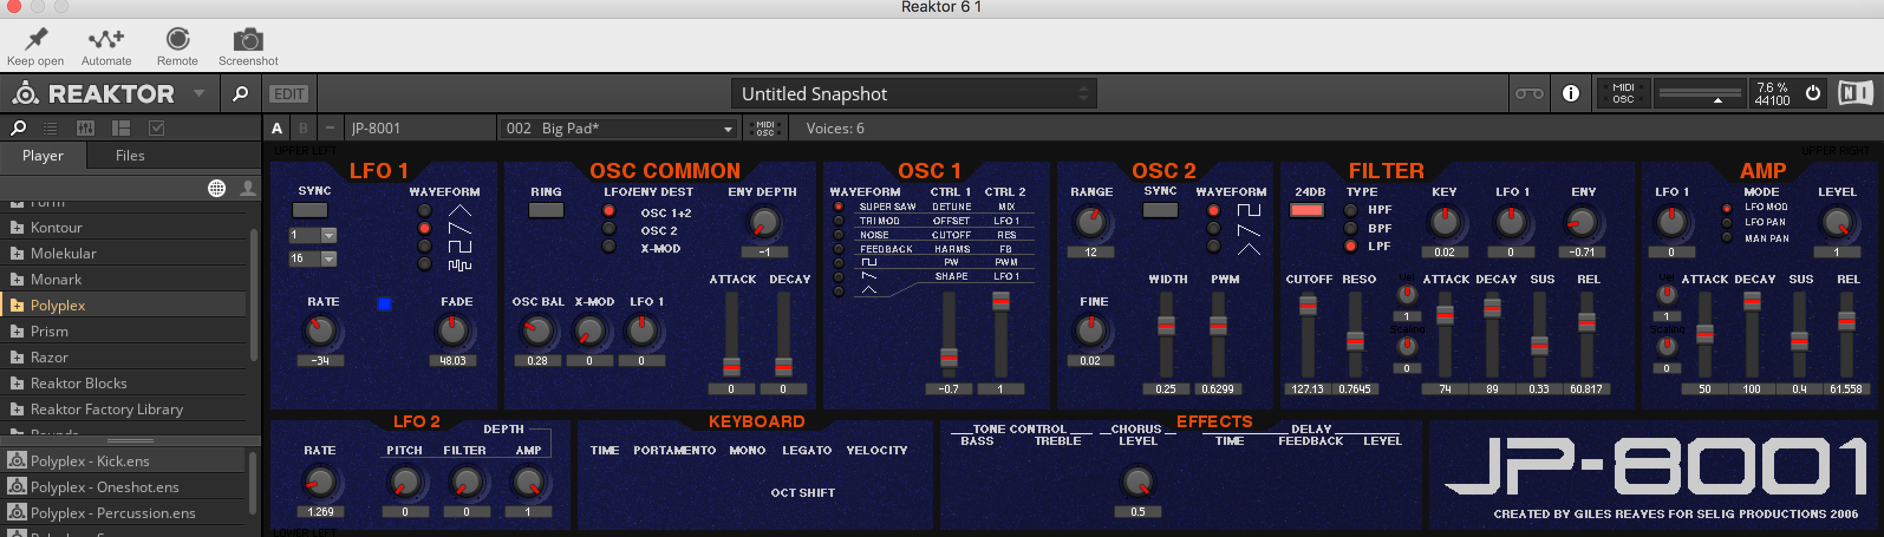Open the info hints icon

1570,93
